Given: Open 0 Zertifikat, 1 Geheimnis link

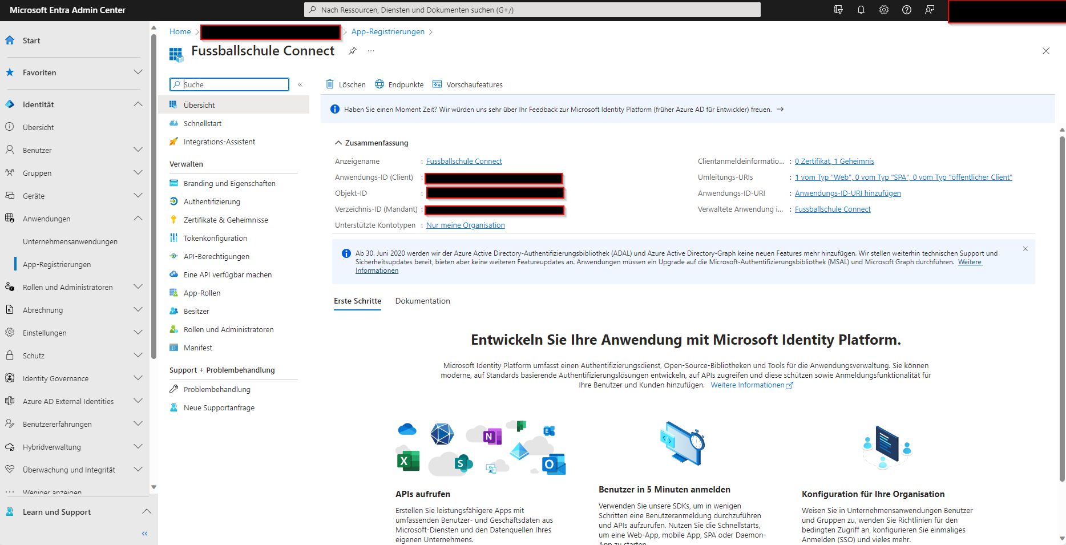Looking at the screenshot, I should pyautogui.click(x=834, y=162).
